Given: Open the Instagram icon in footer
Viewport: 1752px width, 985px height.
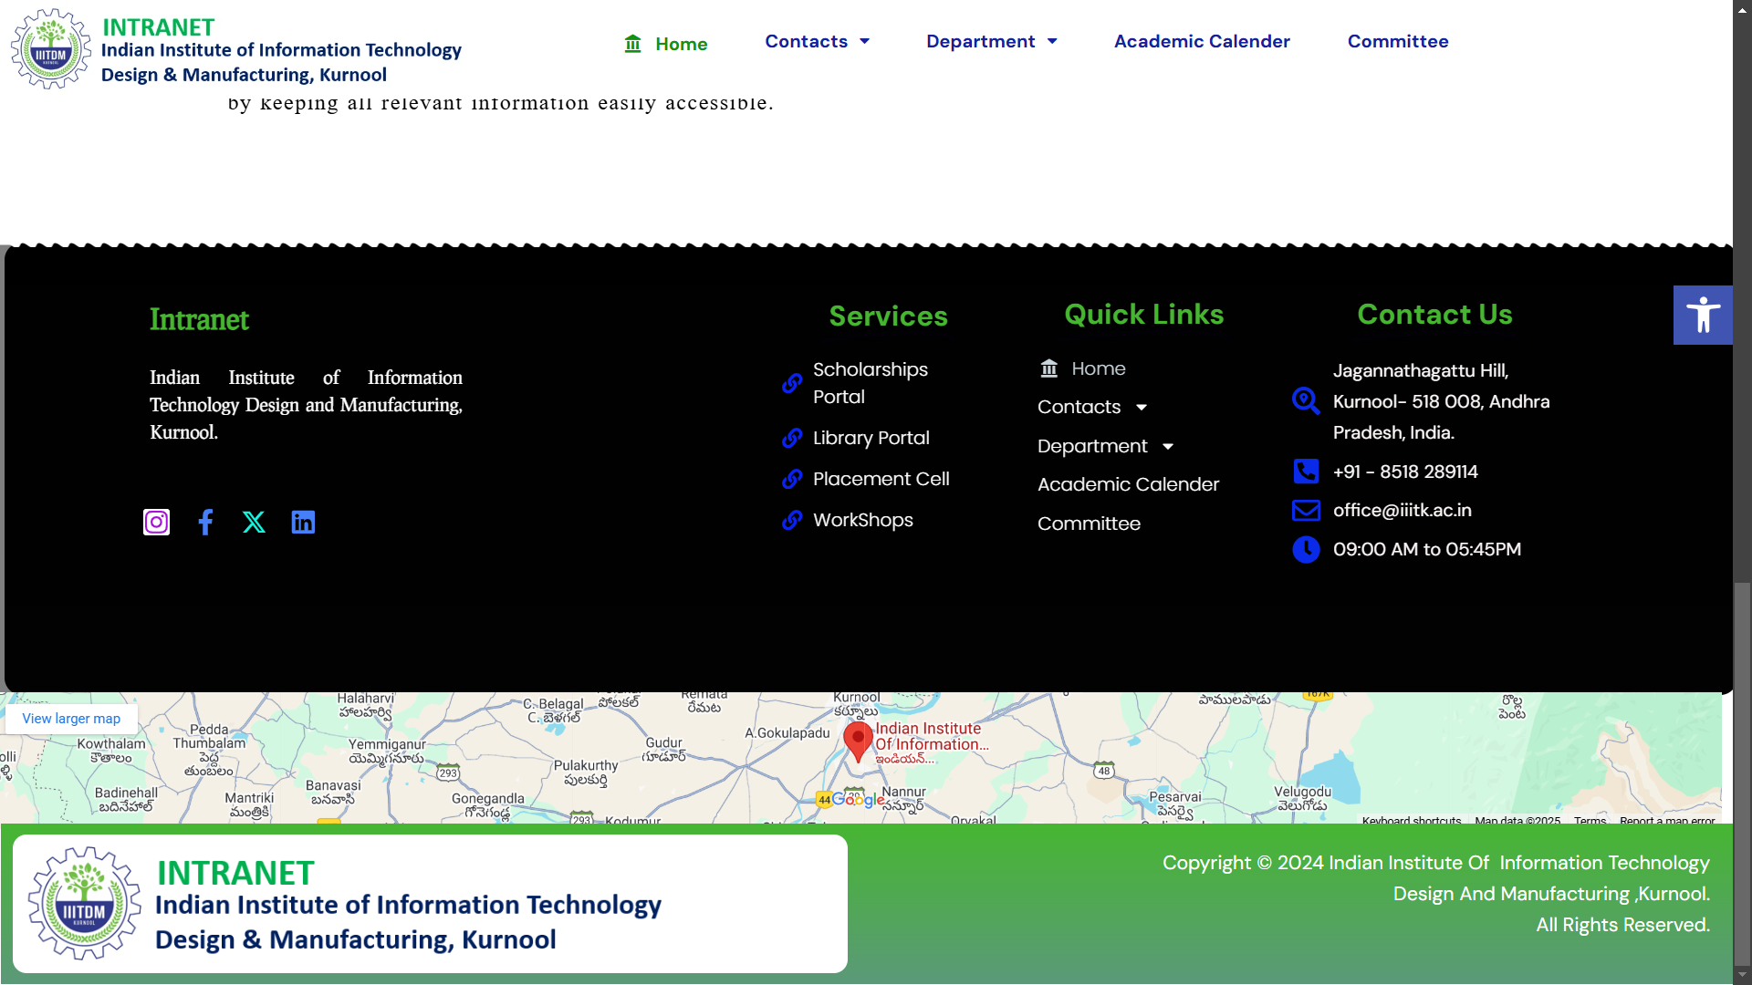Looking at the screenshot, I should (x=157, y=522).
